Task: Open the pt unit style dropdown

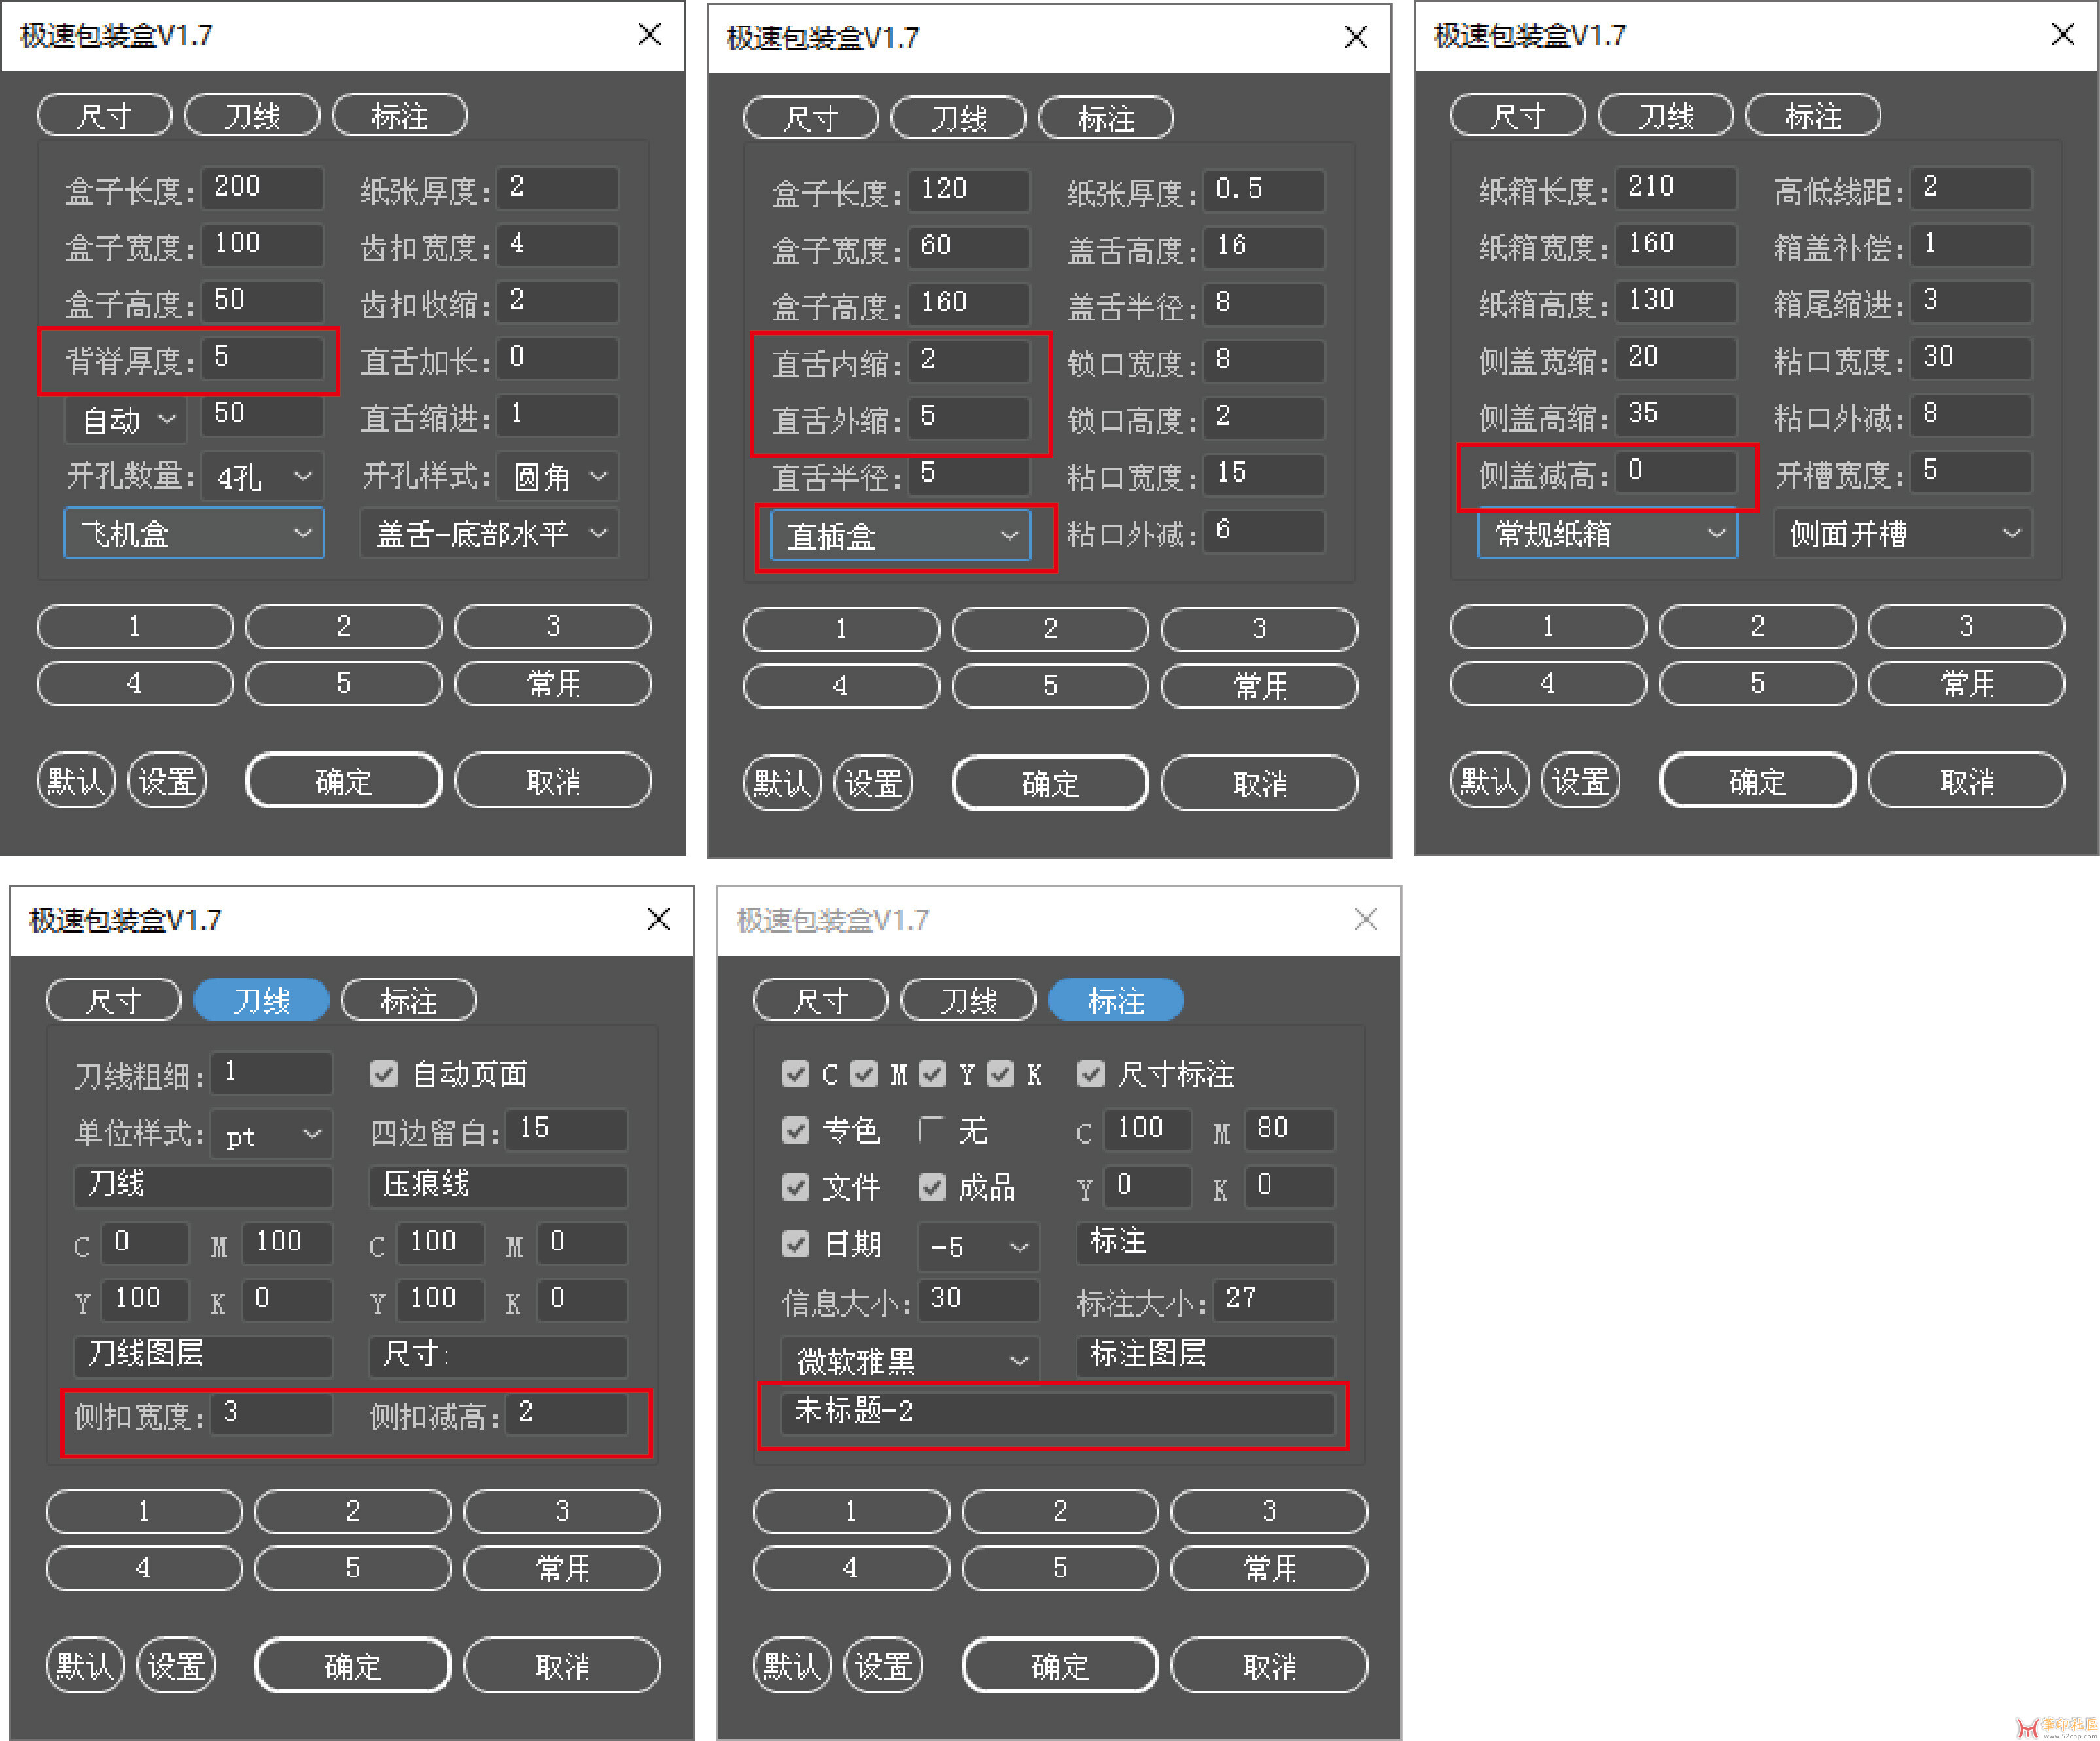Action: pos(271,1135)
